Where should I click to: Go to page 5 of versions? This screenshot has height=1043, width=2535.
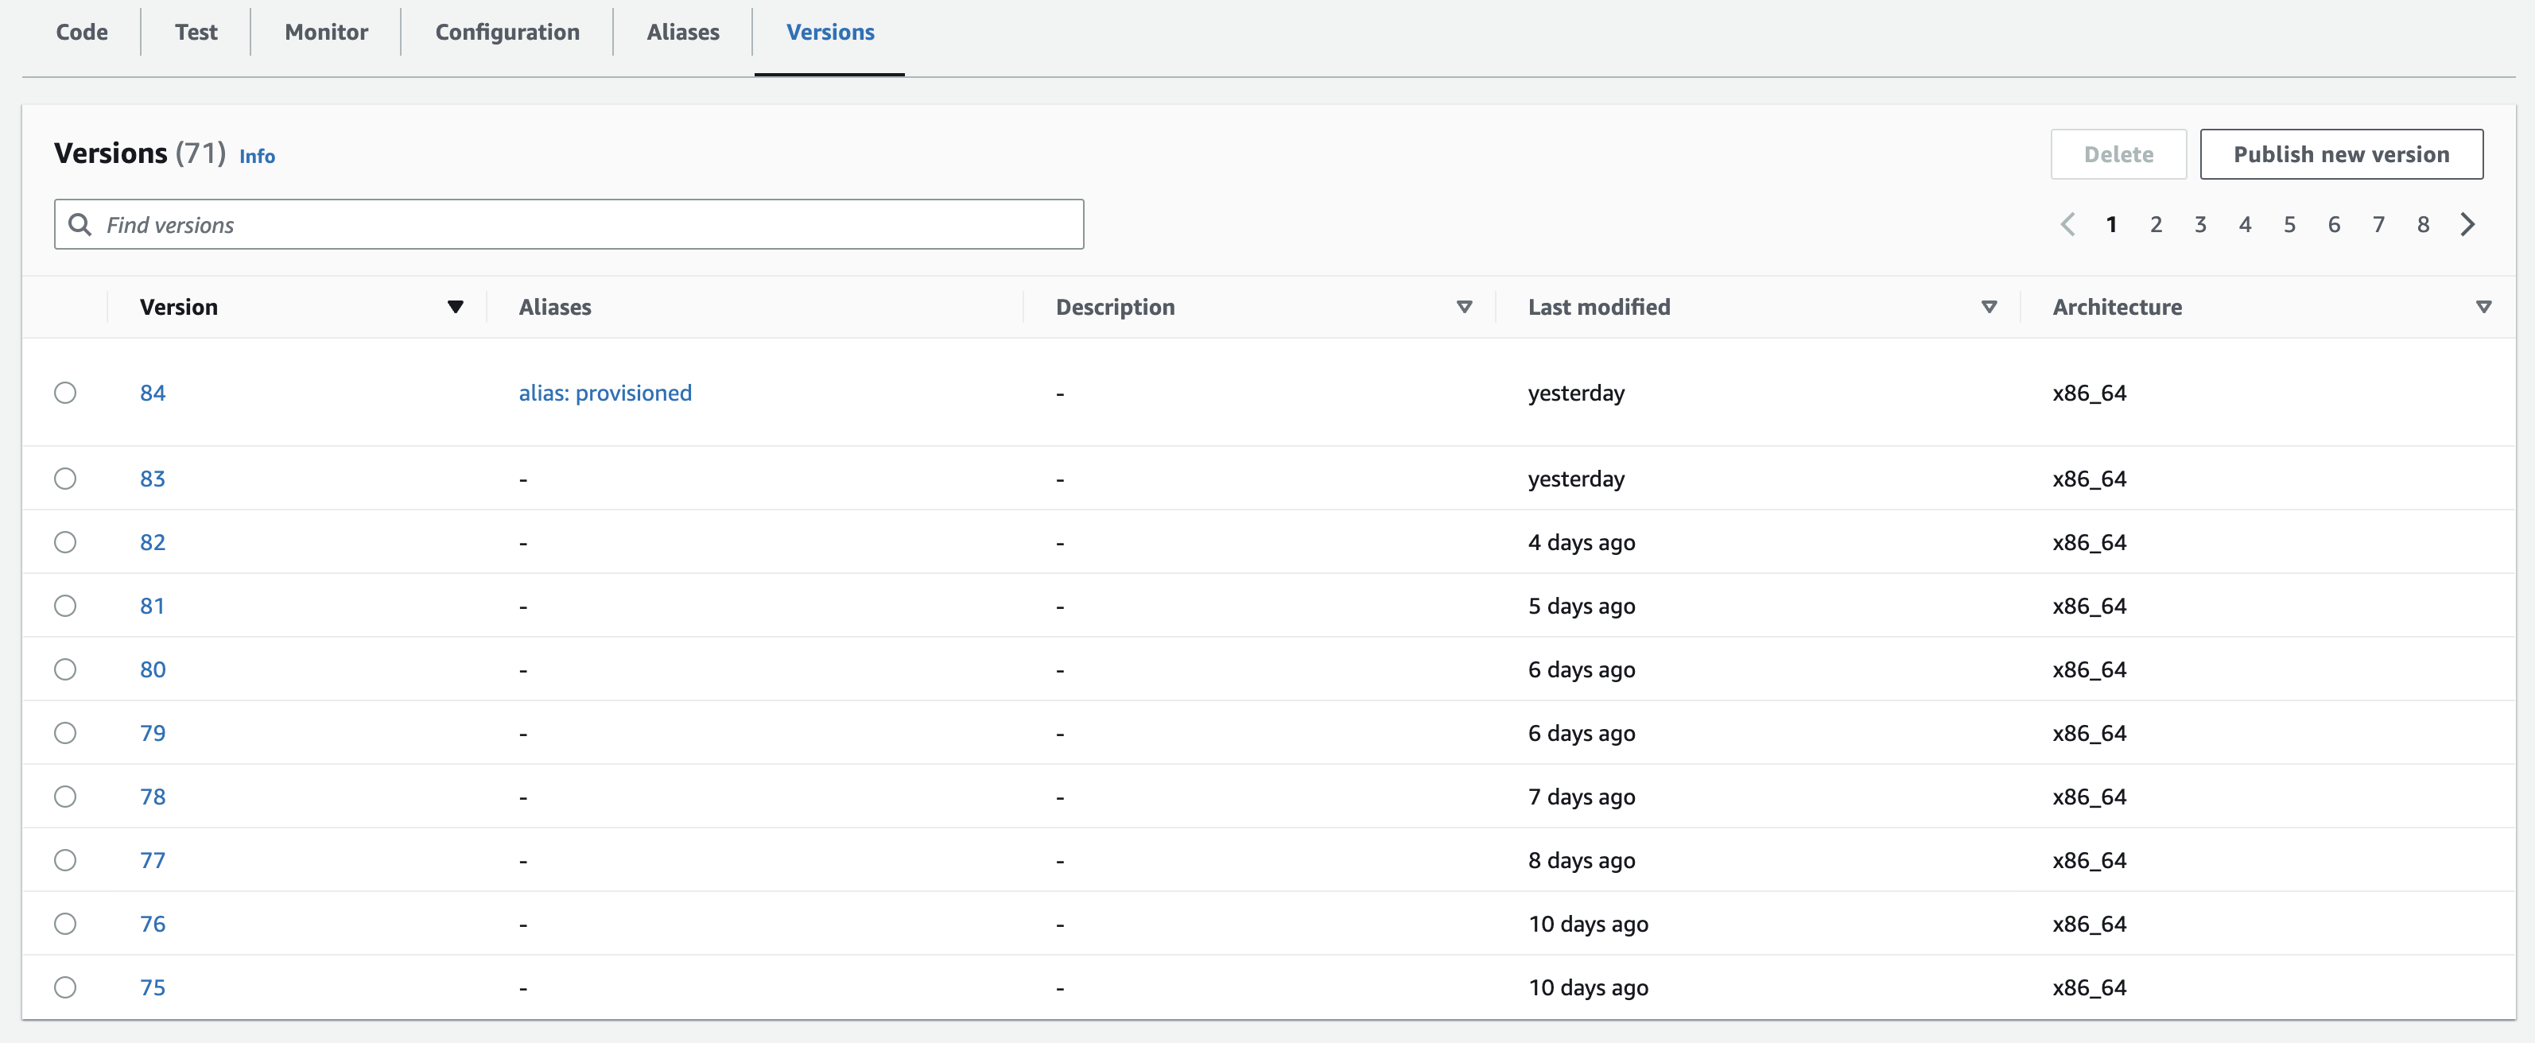2289,224
